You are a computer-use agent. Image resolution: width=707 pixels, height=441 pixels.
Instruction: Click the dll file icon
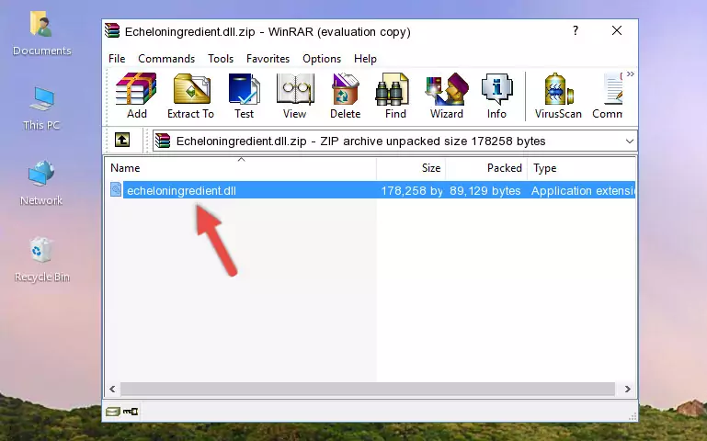[x=116, y=189]
